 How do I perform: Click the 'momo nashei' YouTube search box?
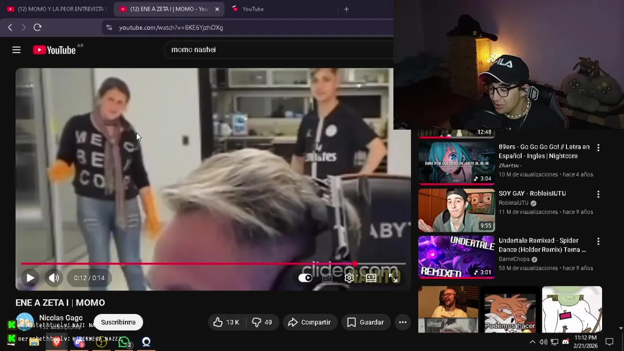(278, 50)
